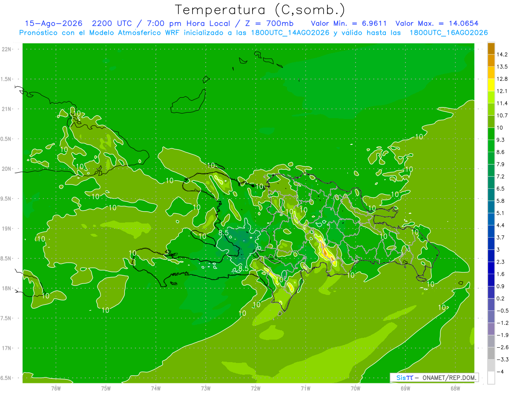Click the '73W' longitude axis label
Screen dimensions: 511x394
(x=206, y=388)
